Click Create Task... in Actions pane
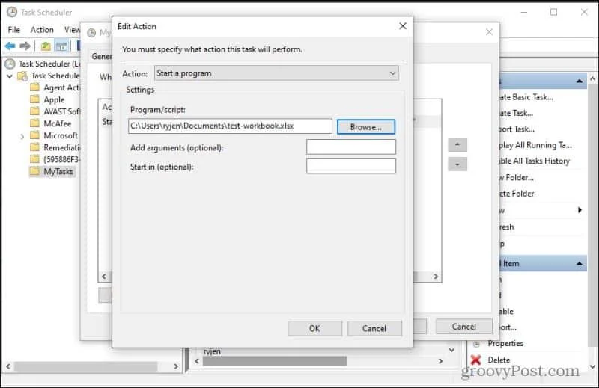Screen dimensions: 599x388 pos(516,113)
